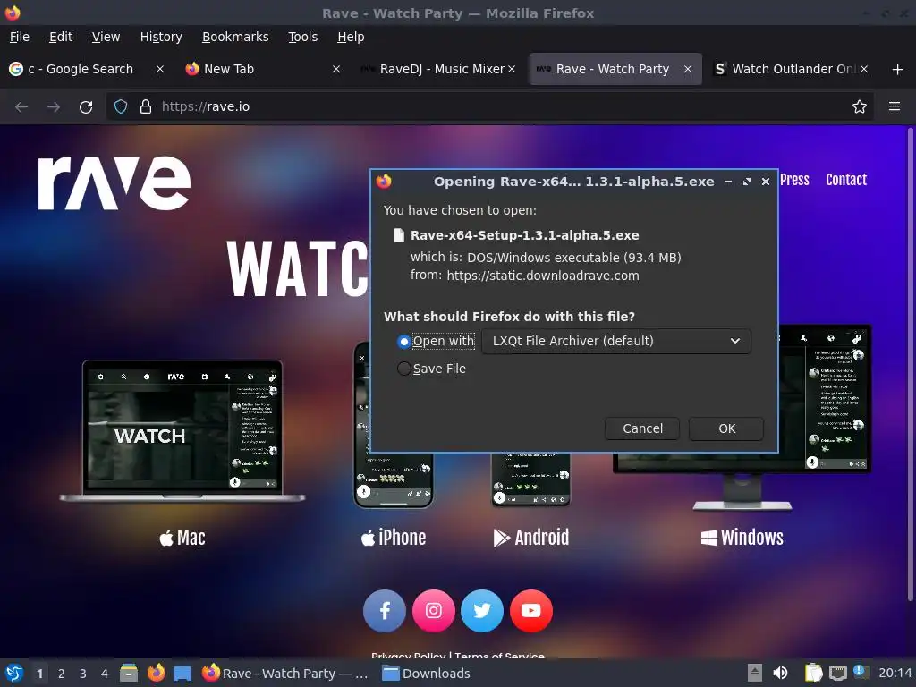Open the LXQt start menu icon
The height and width of the screenshot is (687, 916).
14,673
